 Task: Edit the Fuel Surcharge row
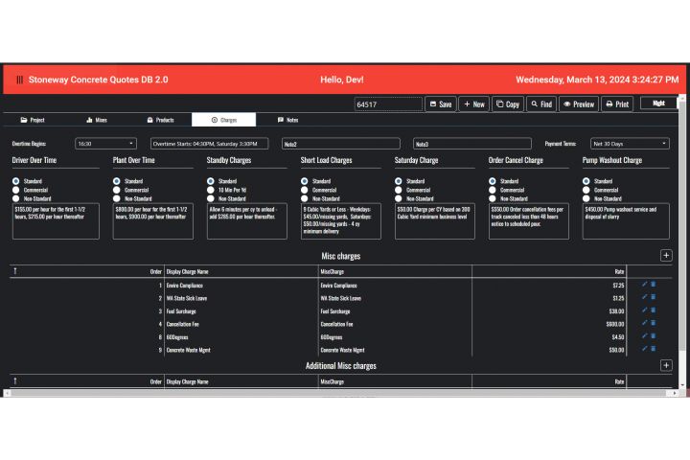[644, 310]
